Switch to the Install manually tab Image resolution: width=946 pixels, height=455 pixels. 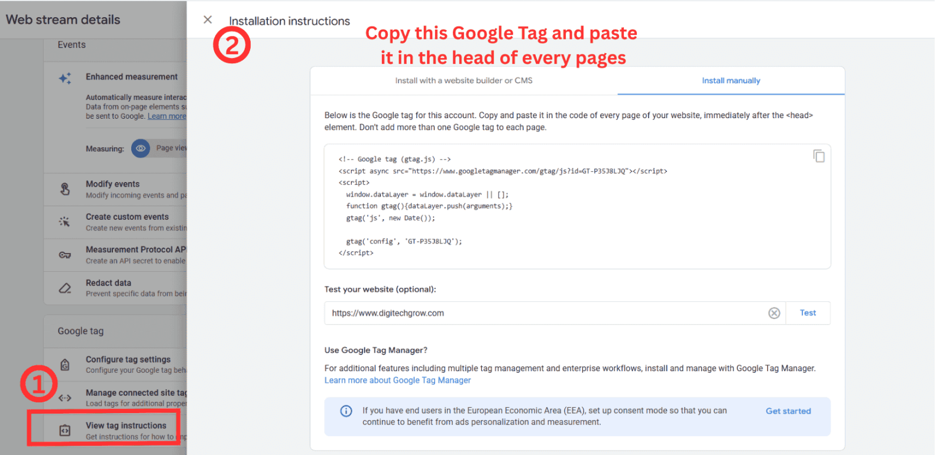tap(730, 80)
